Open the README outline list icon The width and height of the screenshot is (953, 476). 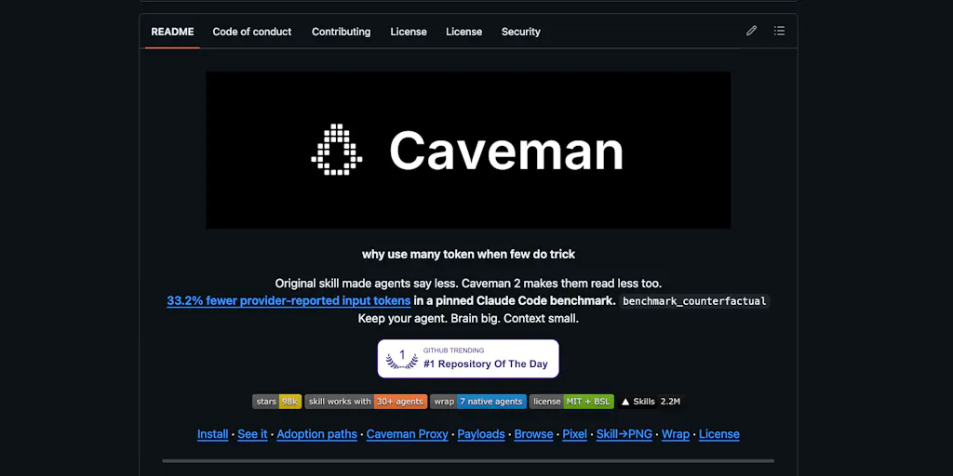click(779, 31)
